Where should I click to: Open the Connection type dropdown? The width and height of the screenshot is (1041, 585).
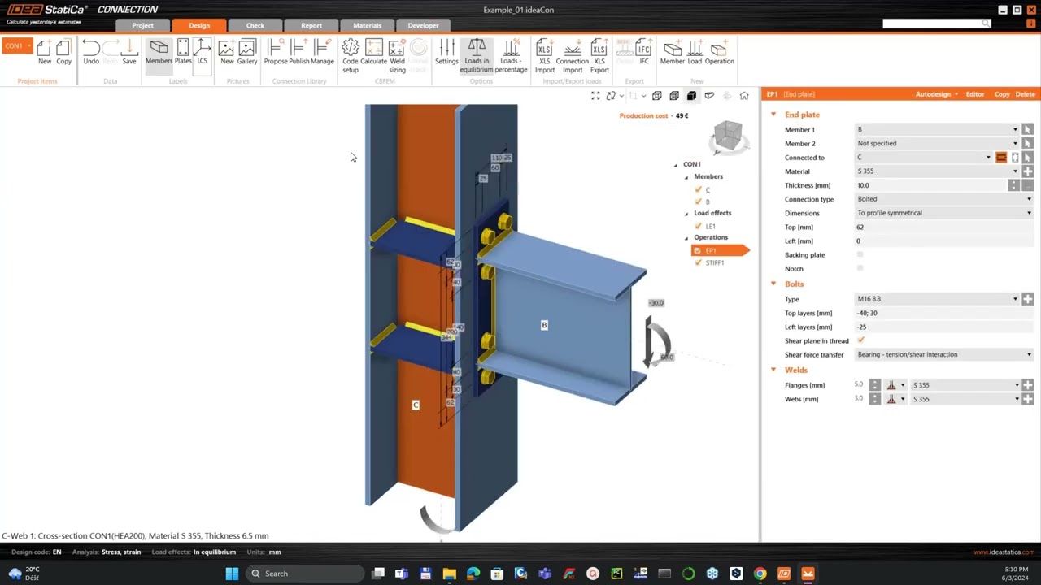[944, 199]
